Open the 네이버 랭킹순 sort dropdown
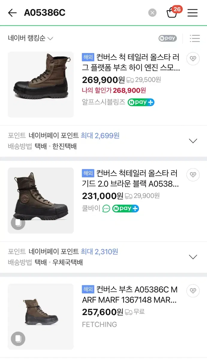207x360 pixels. (30, 38)
